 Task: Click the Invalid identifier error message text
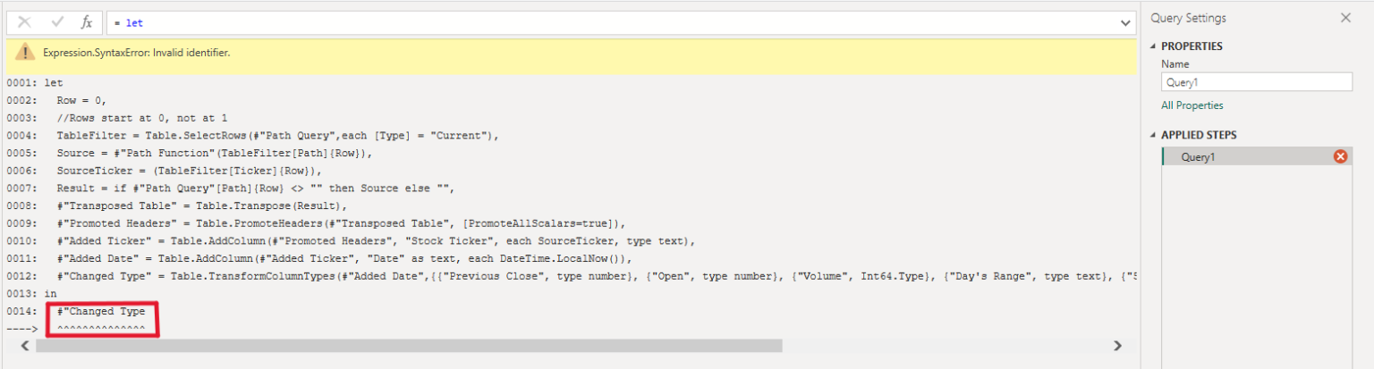pyautogui.click(x=136, y=53)
